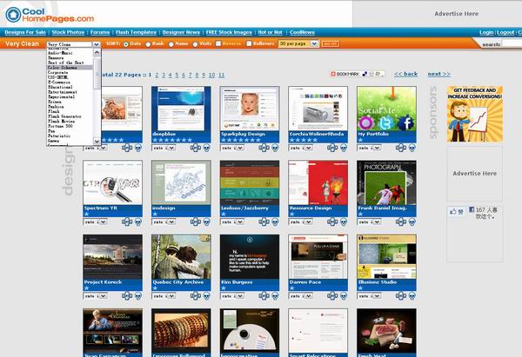Screen dimensions: 522x357
Task: Open the rate dropdown under Sparkplug Design
Action: pos(232,148)
